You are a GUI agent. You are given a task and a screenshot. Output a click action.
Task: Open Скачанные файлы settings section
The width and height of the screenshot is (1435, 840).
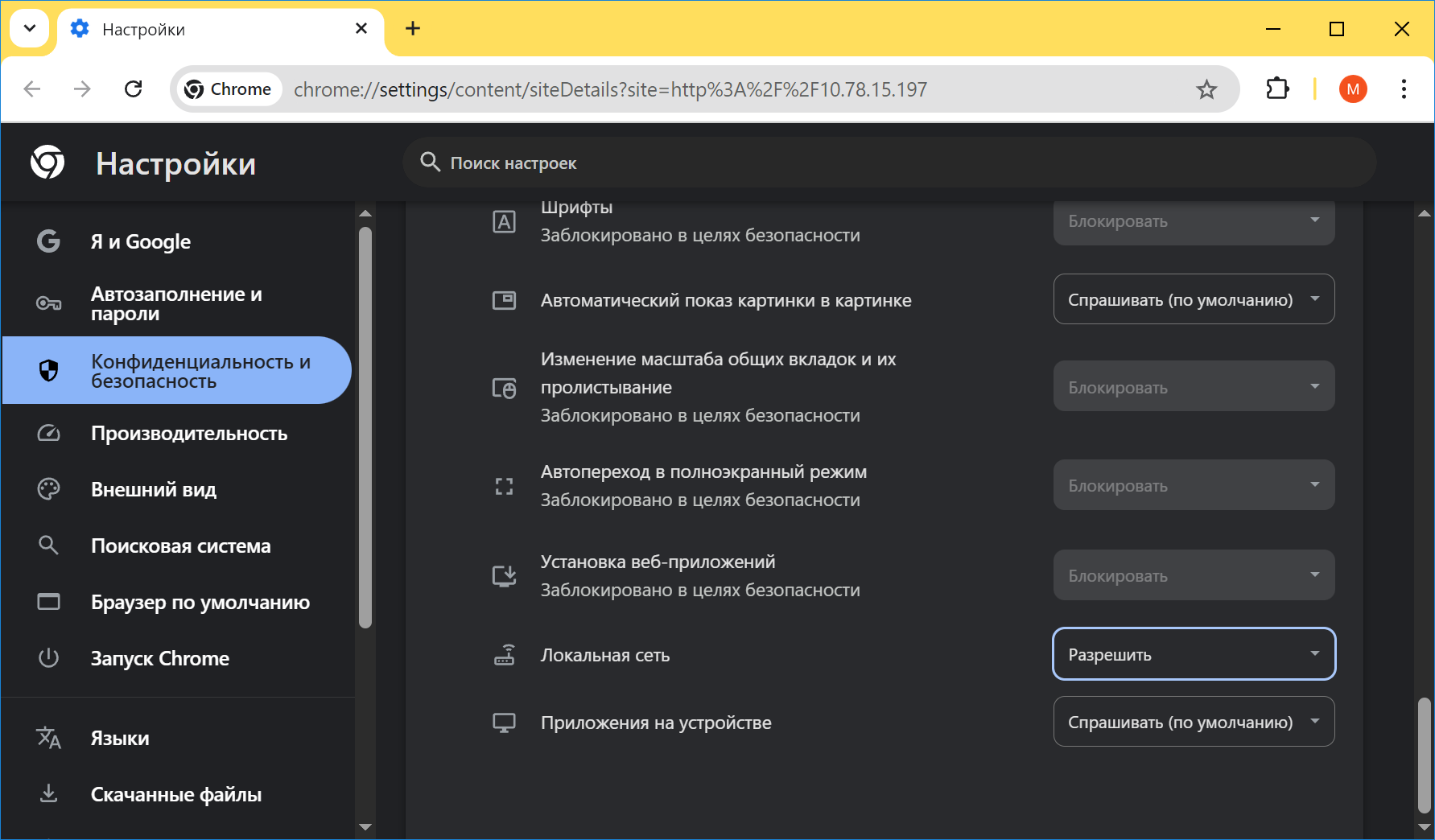point(176,795)
